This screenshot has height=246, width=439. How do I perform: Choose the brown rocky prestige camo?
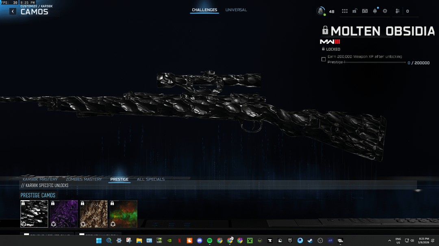click(x=93, y=214)
